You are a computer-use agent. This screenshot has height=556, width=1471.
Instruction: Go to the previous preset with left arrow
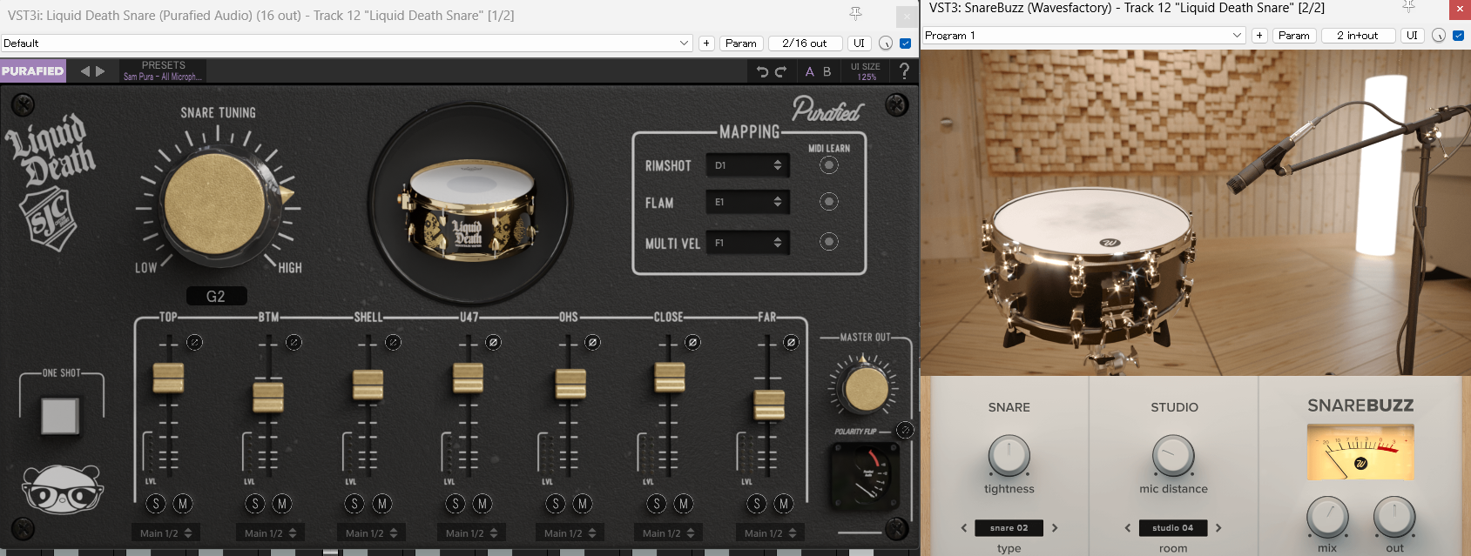pos(84,71)
